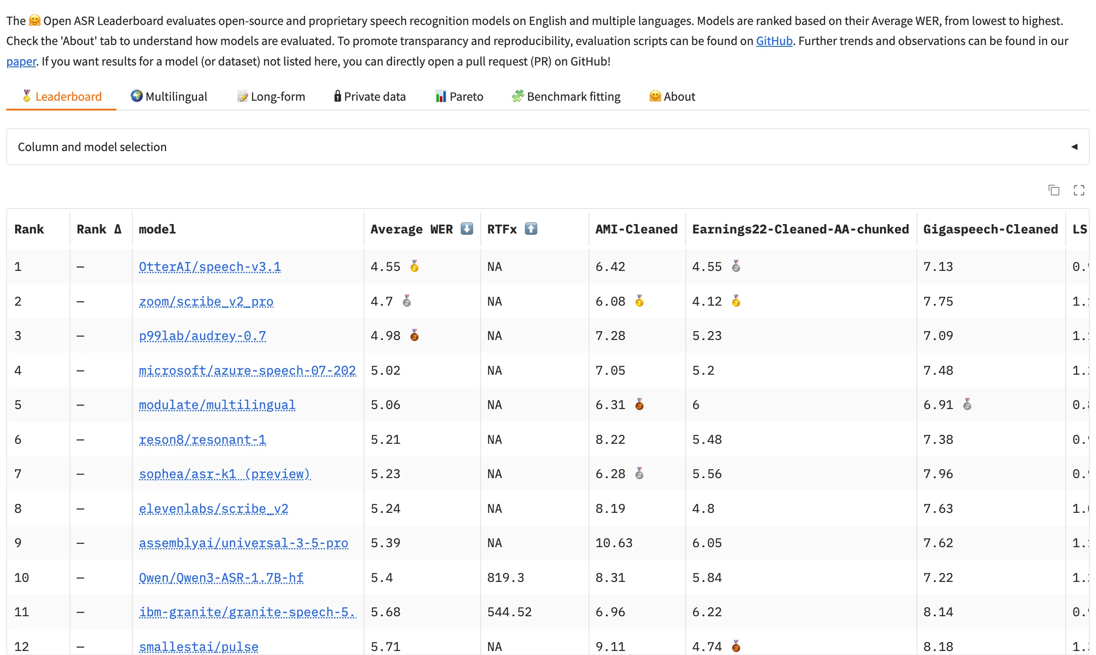Open the About tab

pyautogui.click(x=672, y=96)
